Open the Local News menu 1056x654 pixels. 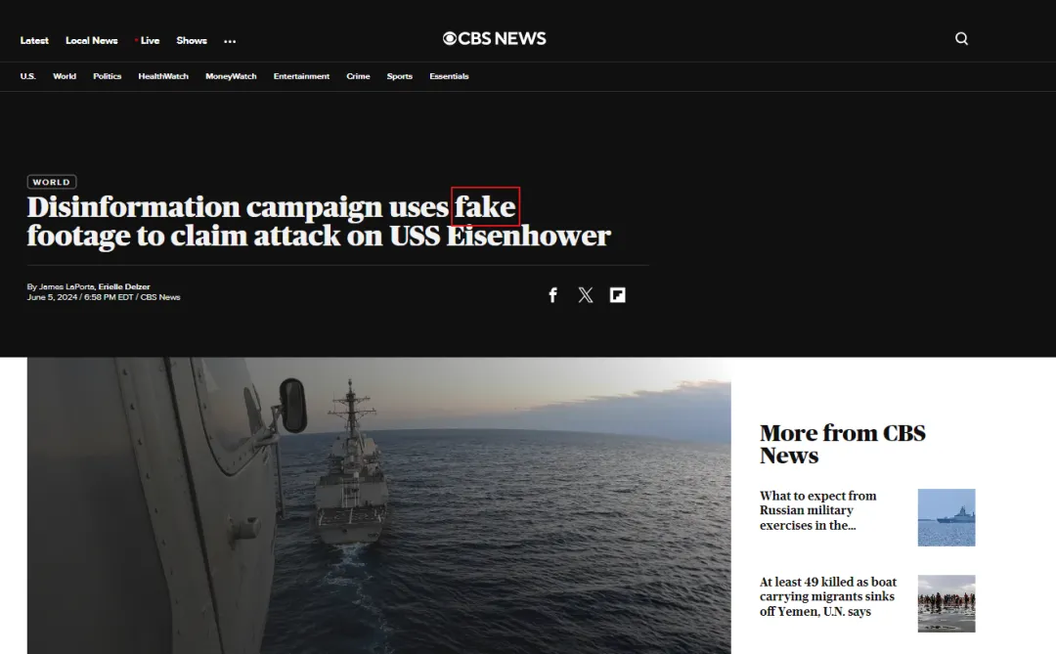[x=92, y=40]
